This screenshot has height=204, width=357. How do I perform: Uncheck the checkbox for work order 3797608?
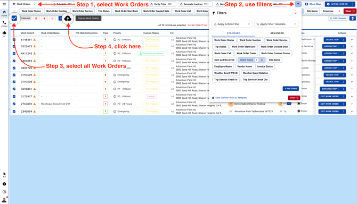(14, 82)
